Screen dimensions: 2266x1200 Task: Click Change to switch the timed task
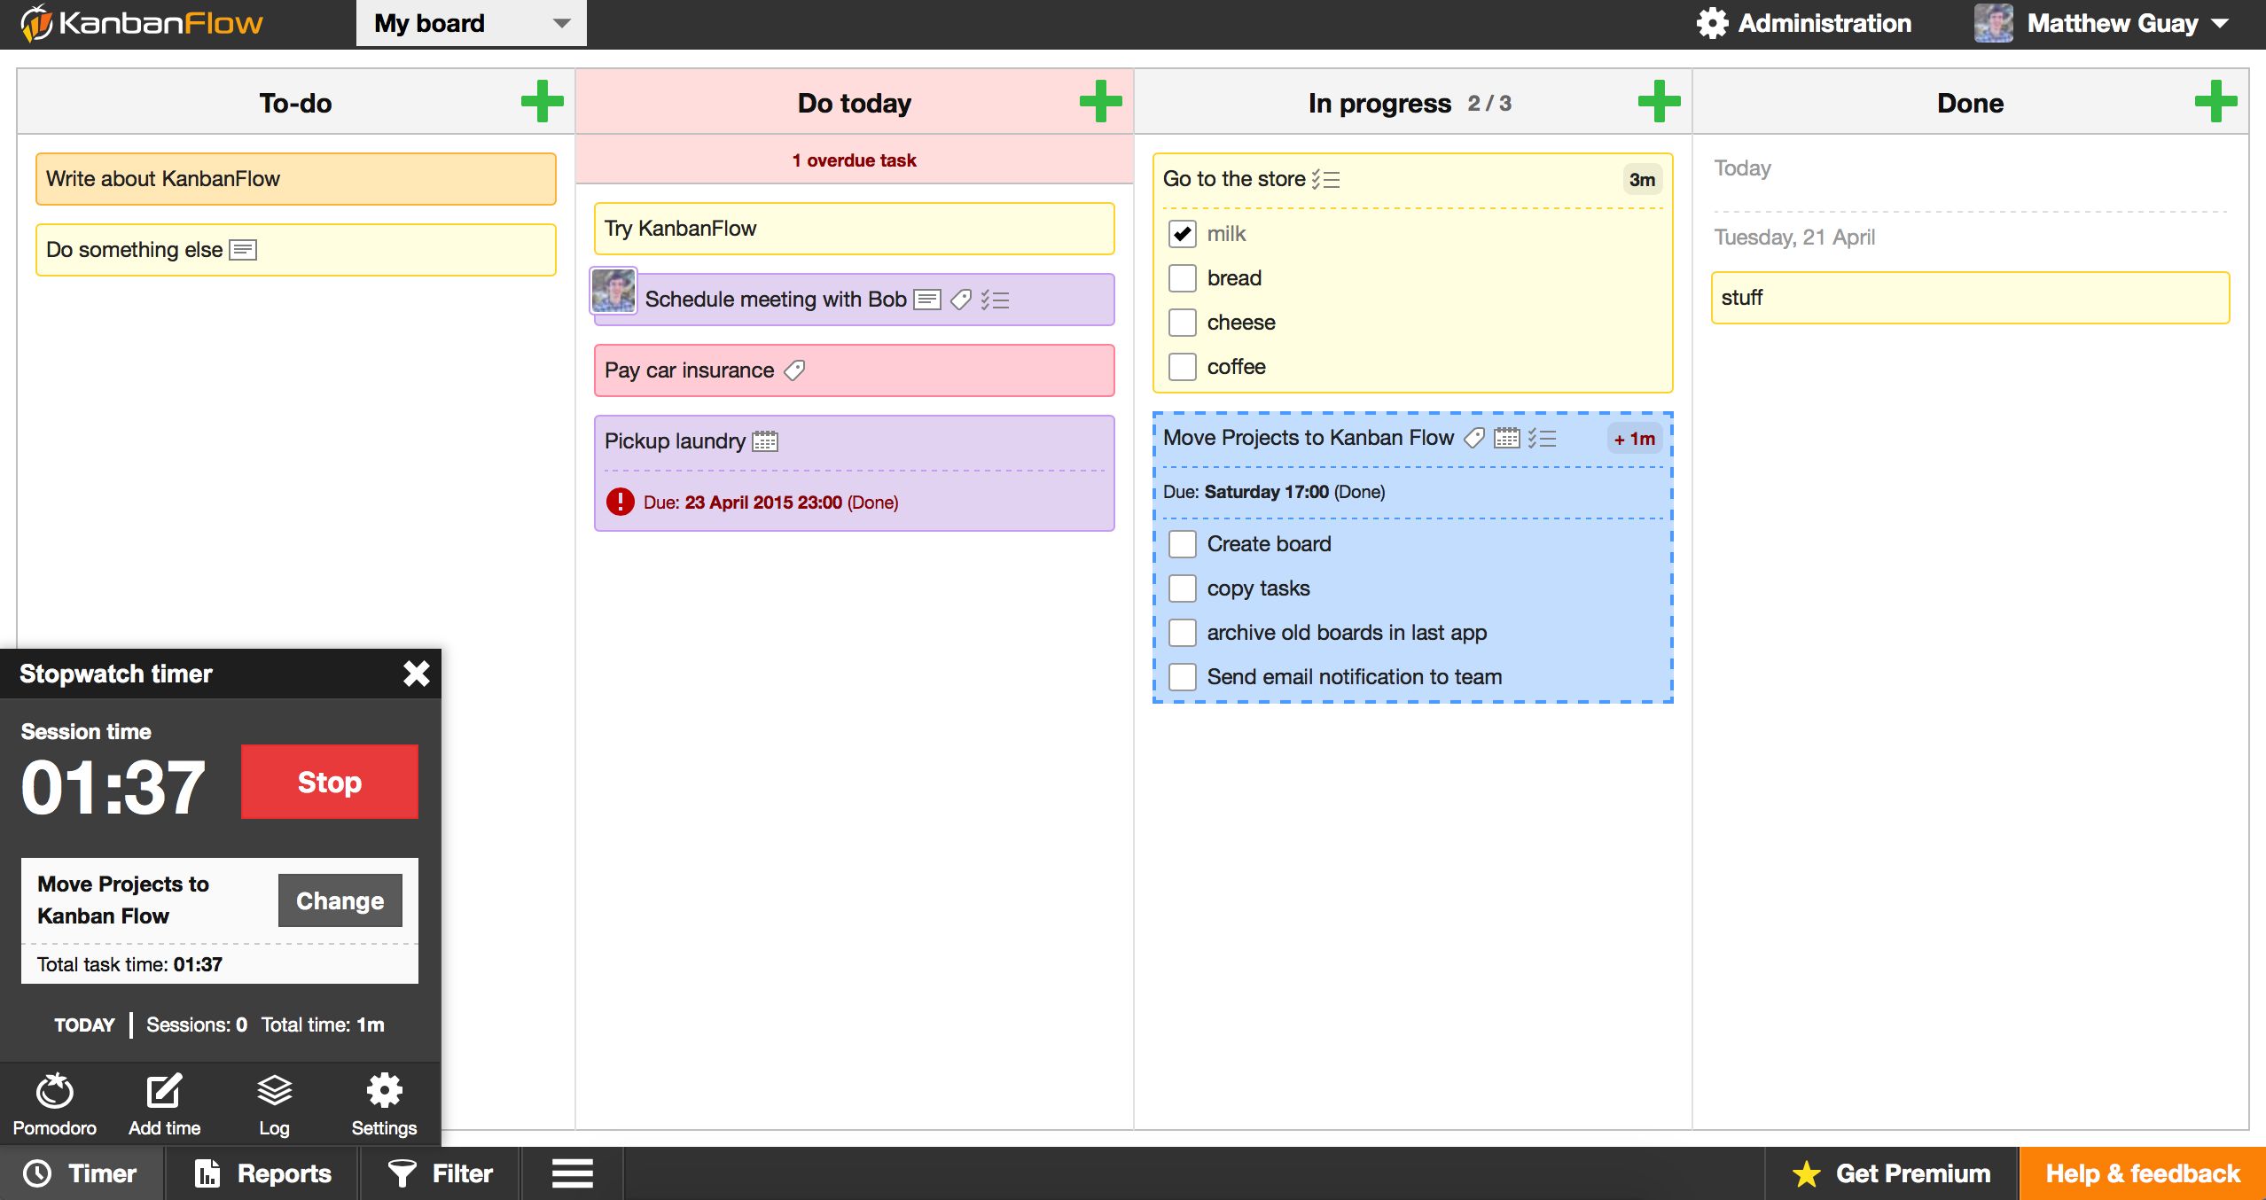(340, 900)
